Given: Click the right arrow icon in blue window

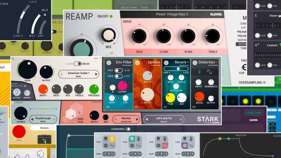Looking at the screenshot, I should click(272, 124).
